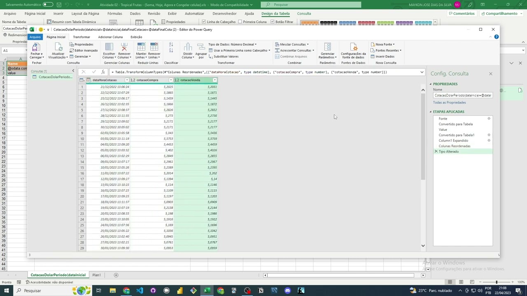Click the Dividir Coluna icon
The height and width of the screenshot is (296, 527).
(x=188, y=47)
